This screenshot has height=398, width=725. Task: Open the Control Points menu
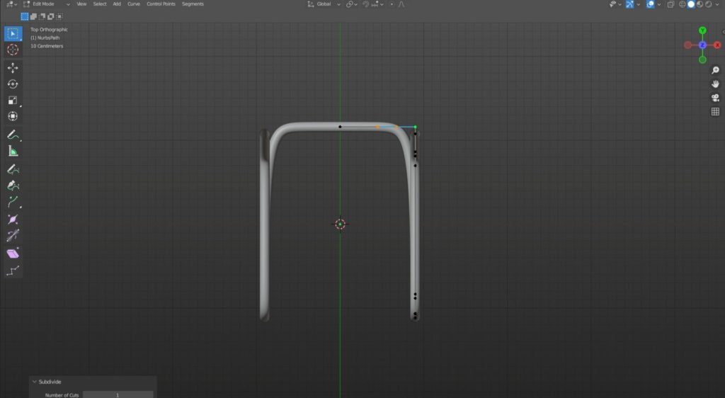(161, 4)
